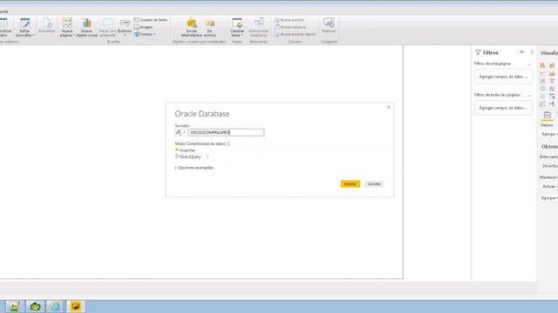Open options for Filtros de todas las páginas
Viewport: 558px width, 313px height.
click(529, 96)
